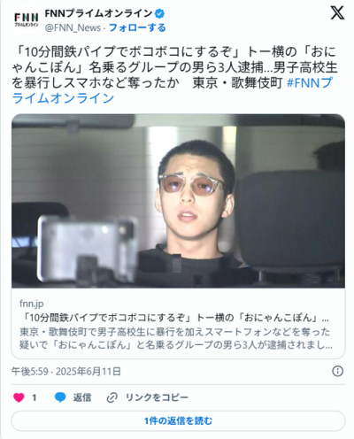Click the blue verified badge
354x439 pixels.
[x=160, y=13]
